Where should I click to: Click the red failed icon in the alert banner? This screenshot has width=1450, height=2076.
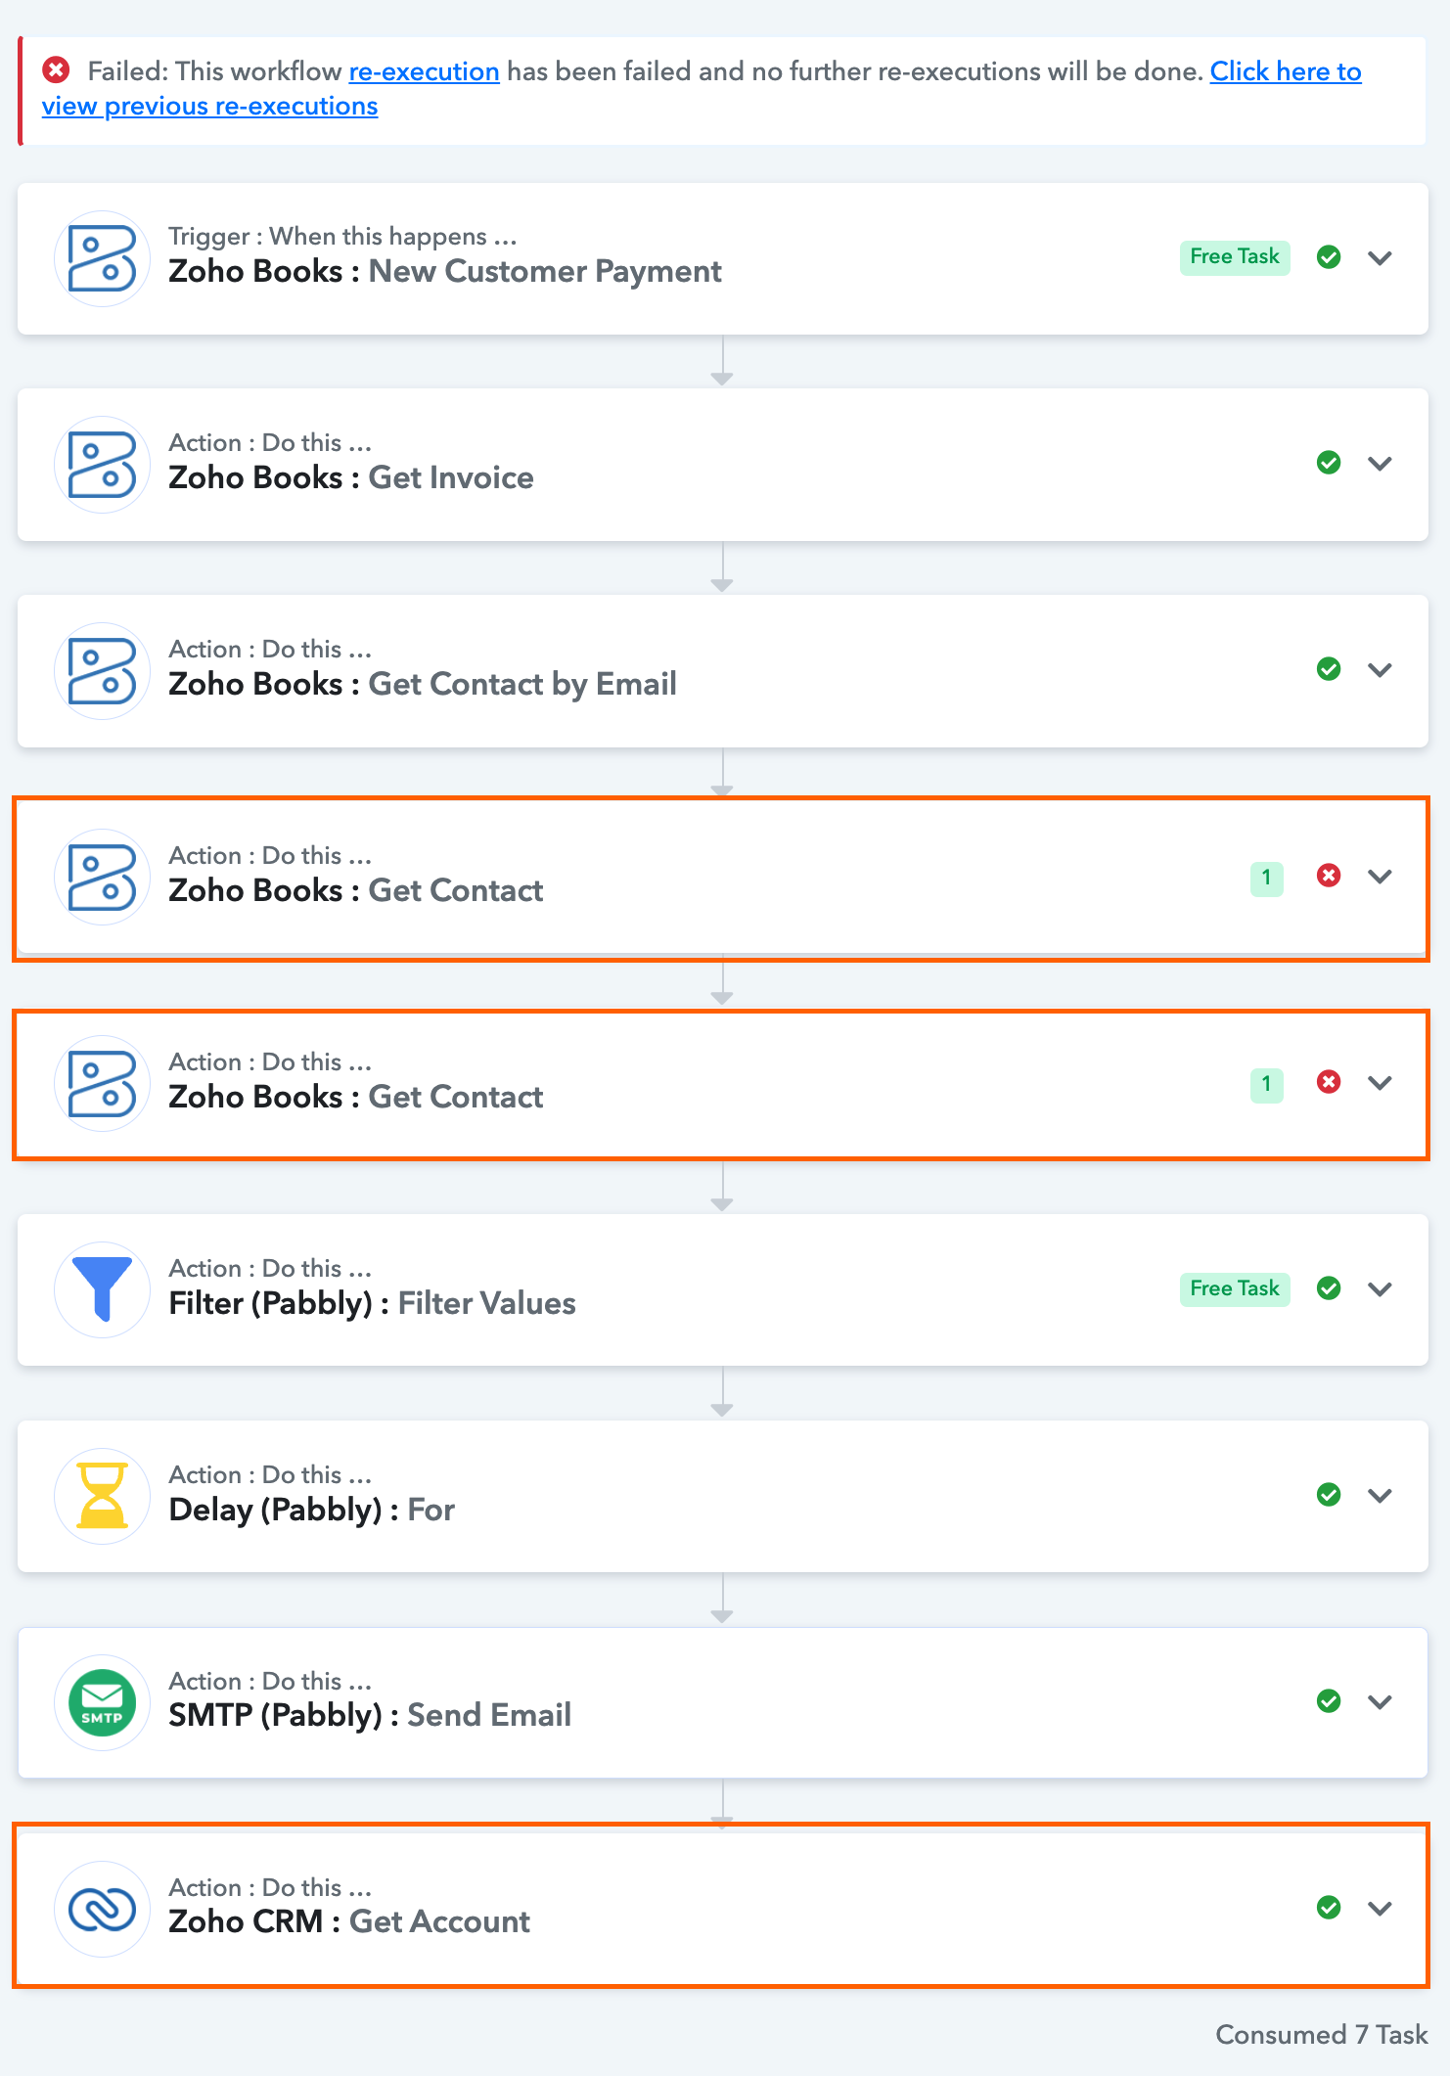(56, 70)
